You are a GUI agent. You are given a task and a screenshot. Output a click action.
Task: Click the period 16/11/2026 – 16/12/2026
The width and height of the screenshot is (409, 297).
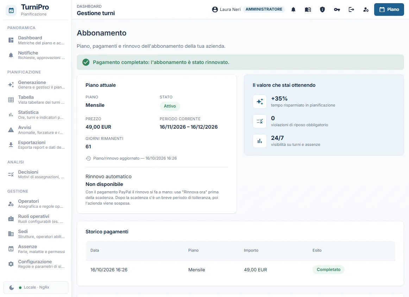189,127
